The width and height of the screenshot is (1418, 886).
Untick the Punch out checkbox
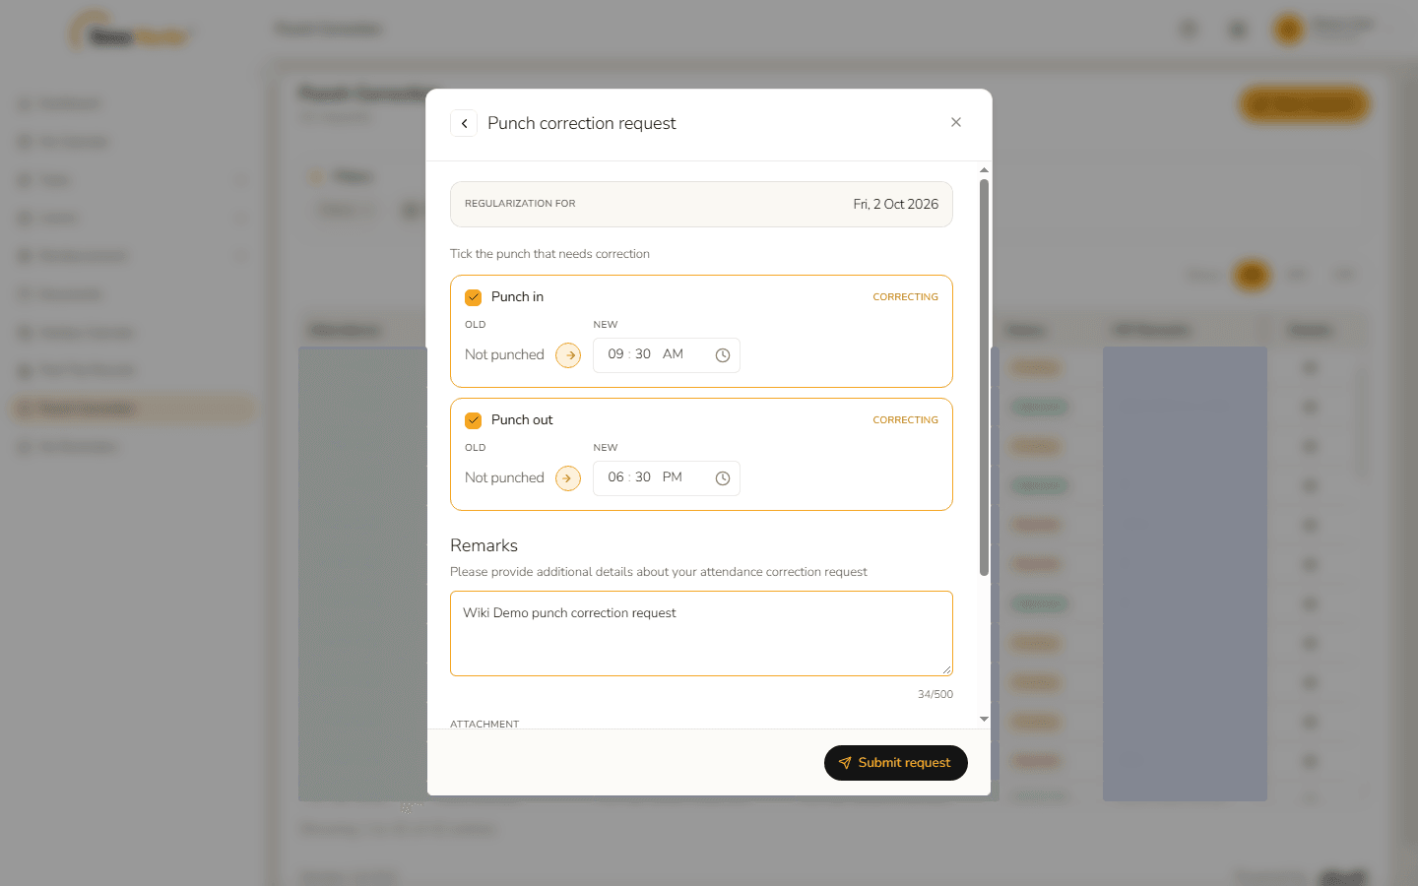474,420
